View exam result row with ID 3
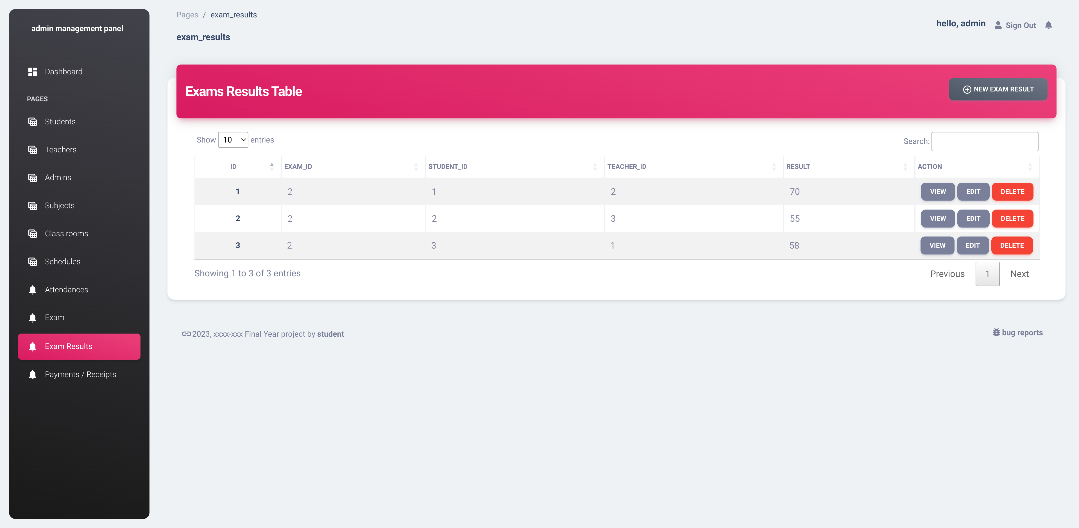 (937, 245)
